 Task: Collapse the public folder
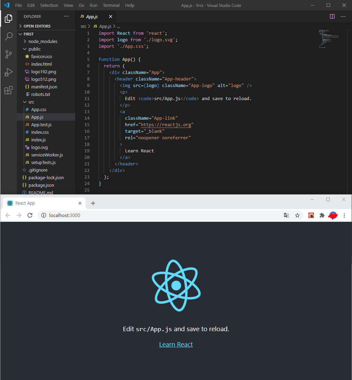pos(46,49)
